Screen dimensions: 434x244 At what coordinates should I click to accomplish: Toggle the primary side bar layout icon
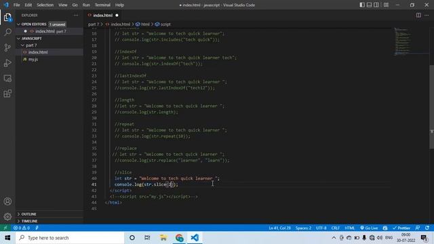362,5
